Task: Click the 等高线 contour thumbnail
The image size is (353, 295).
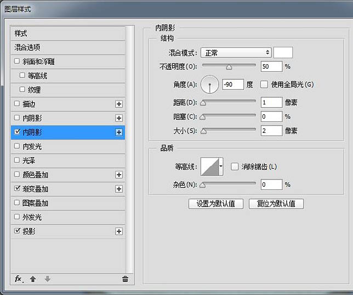Action: [x=210, y=166]
